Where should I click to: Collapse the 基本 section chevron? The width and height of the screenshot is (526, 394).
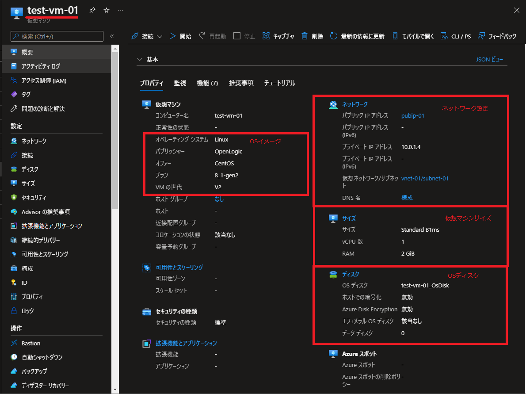[x=140, y=59]
